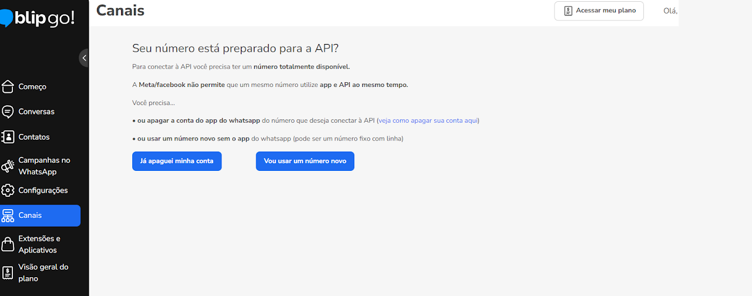Open Visão geral do plano

point(43,273)
